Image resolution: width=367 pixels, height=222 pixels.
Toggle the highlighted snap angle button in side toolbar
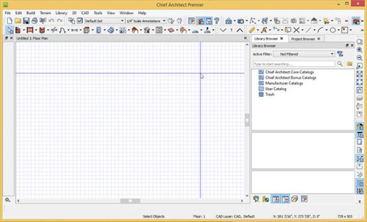tap(360, 158)
